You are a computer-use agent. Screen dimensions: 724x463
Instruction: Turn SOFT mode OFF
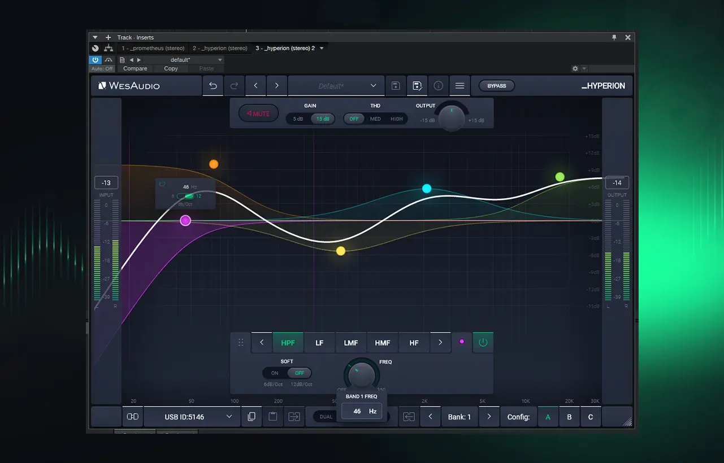(300, 373)
